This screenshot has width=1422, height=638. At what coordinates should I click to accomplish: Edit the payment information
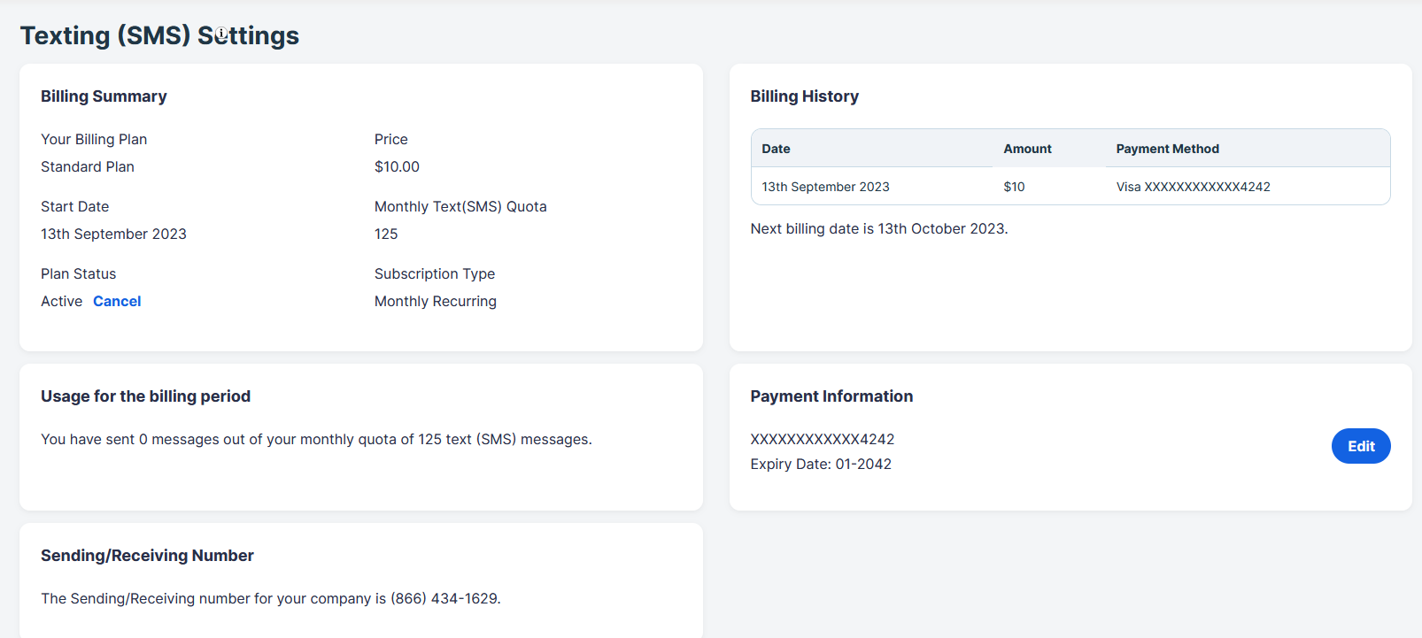tap(1360, 446)
